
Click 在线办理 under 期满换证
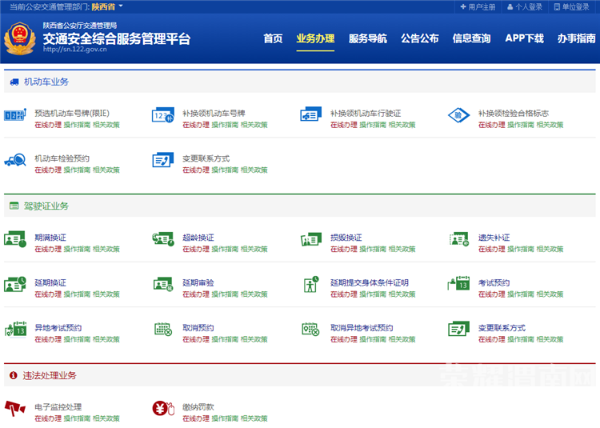click(48, 250)
